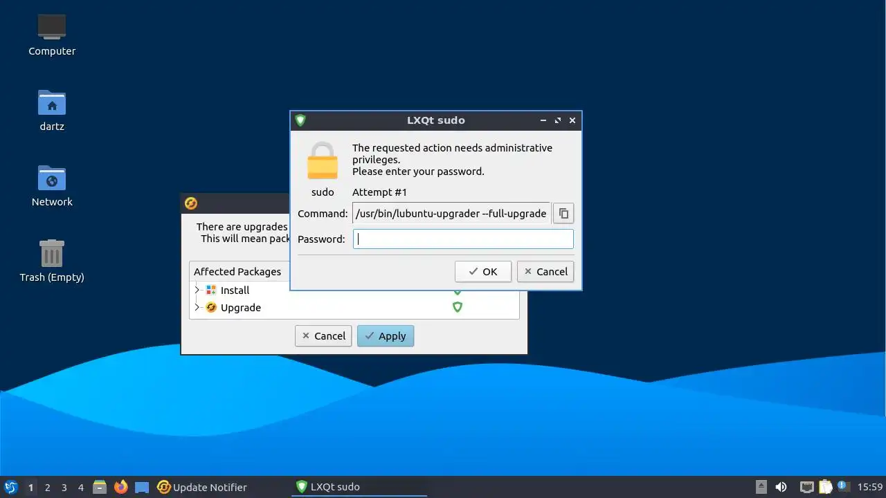Image resolution: width=886 pixels, height=498 pixels.
Task: Switch to workspace 3
Action: pos(64,488)
